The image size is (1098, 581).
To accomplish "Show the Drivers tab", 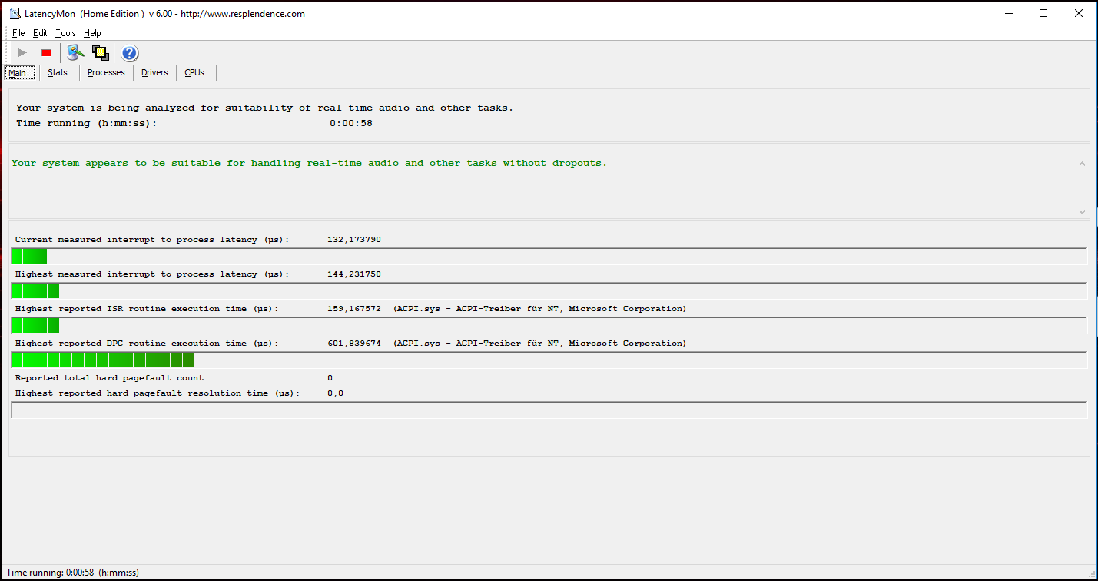I will coord(154,72).
